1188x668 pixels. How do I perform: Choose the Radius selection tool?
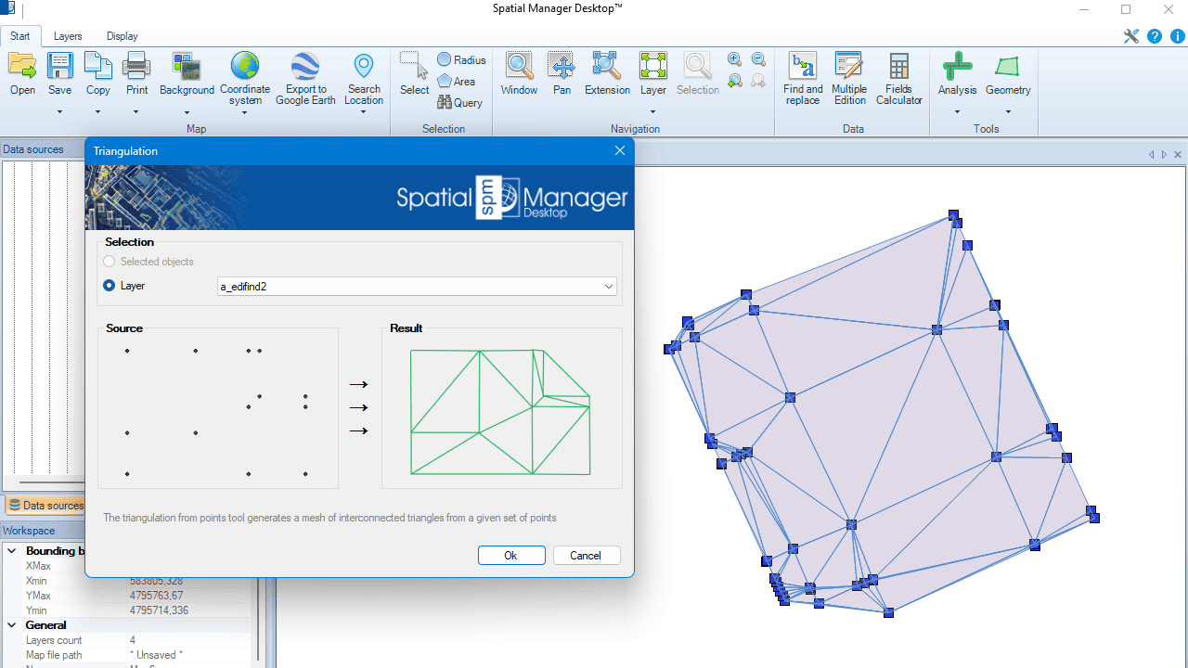[461, 59]
